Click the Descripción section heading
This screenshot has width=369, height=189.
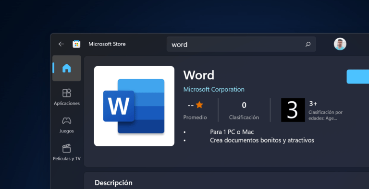113,183
